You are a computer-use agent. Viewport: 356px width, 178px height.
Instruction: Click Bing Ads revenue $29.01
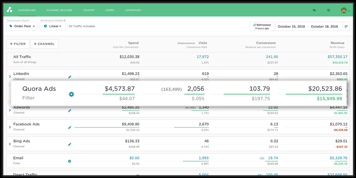click(x=341, y=141)
